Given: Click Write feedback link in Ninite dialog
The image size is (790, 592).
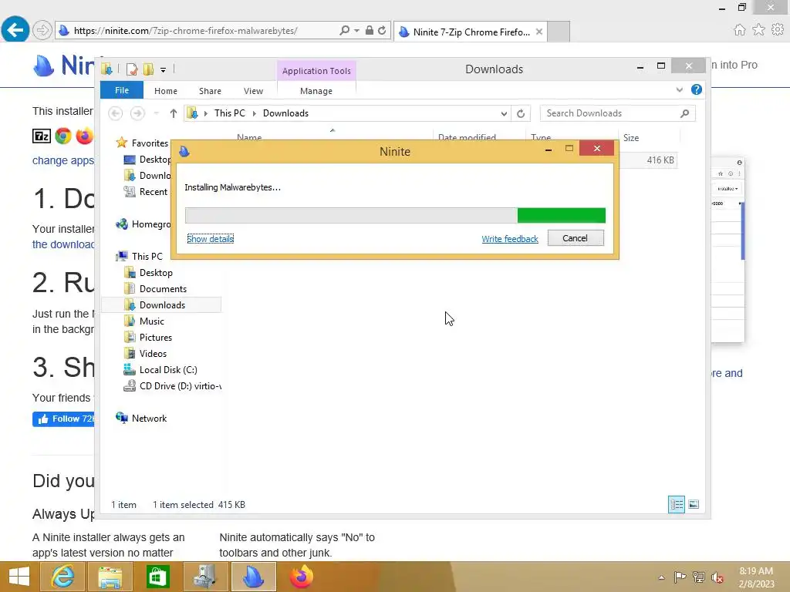Looking at the screenshot, I should pos(510,239).
